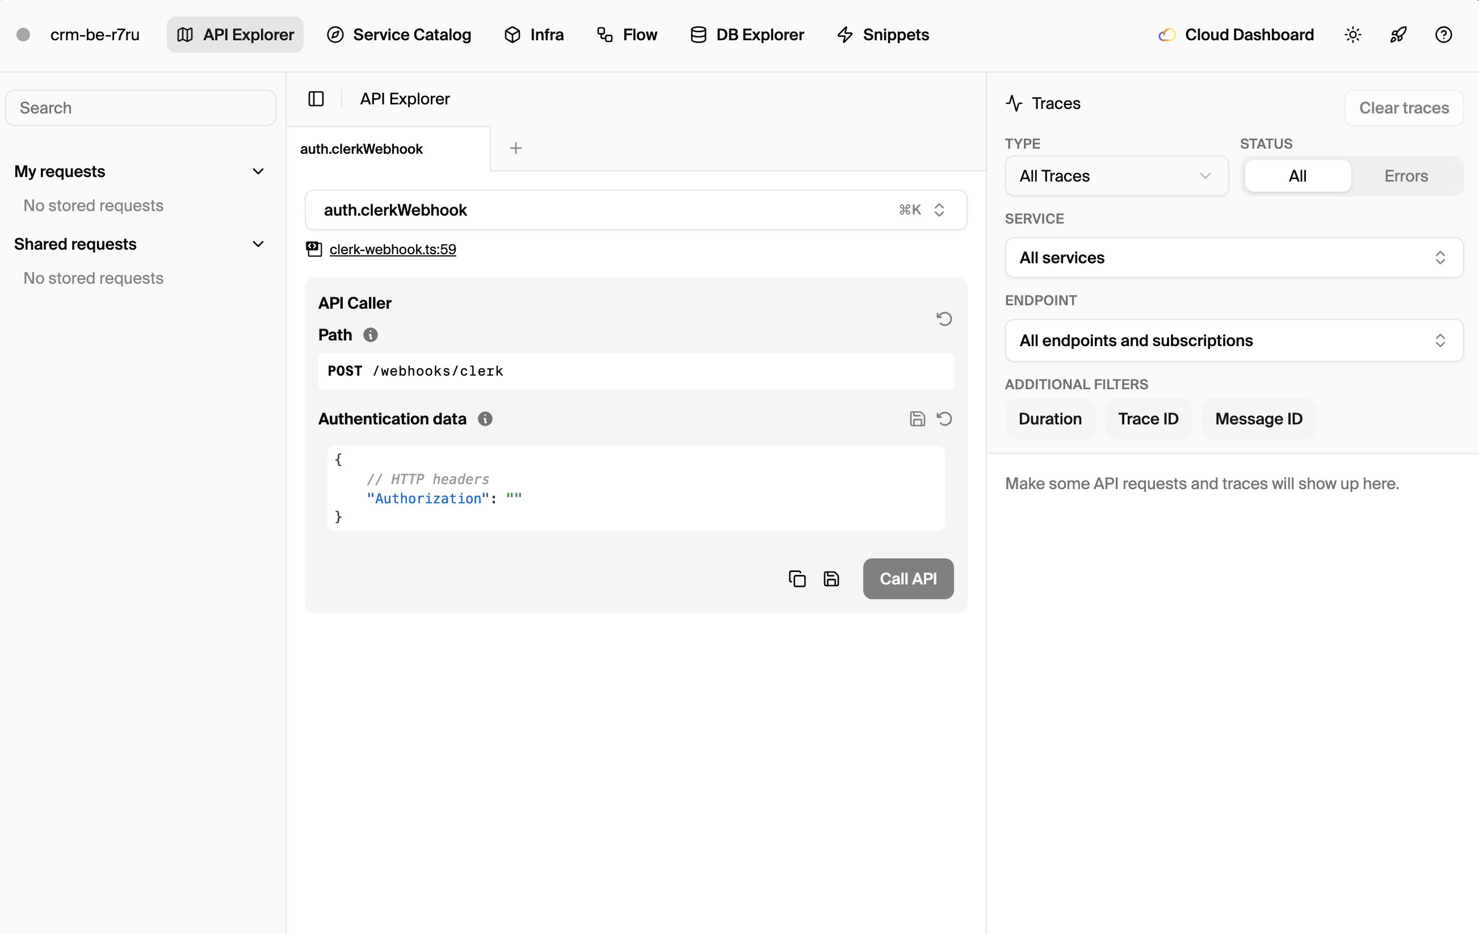Click the Path info icon

371,335
